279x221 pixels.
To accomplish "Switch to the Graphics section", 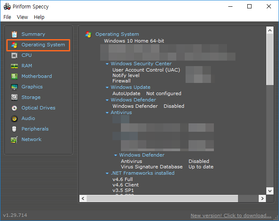I will coord(32,87).
